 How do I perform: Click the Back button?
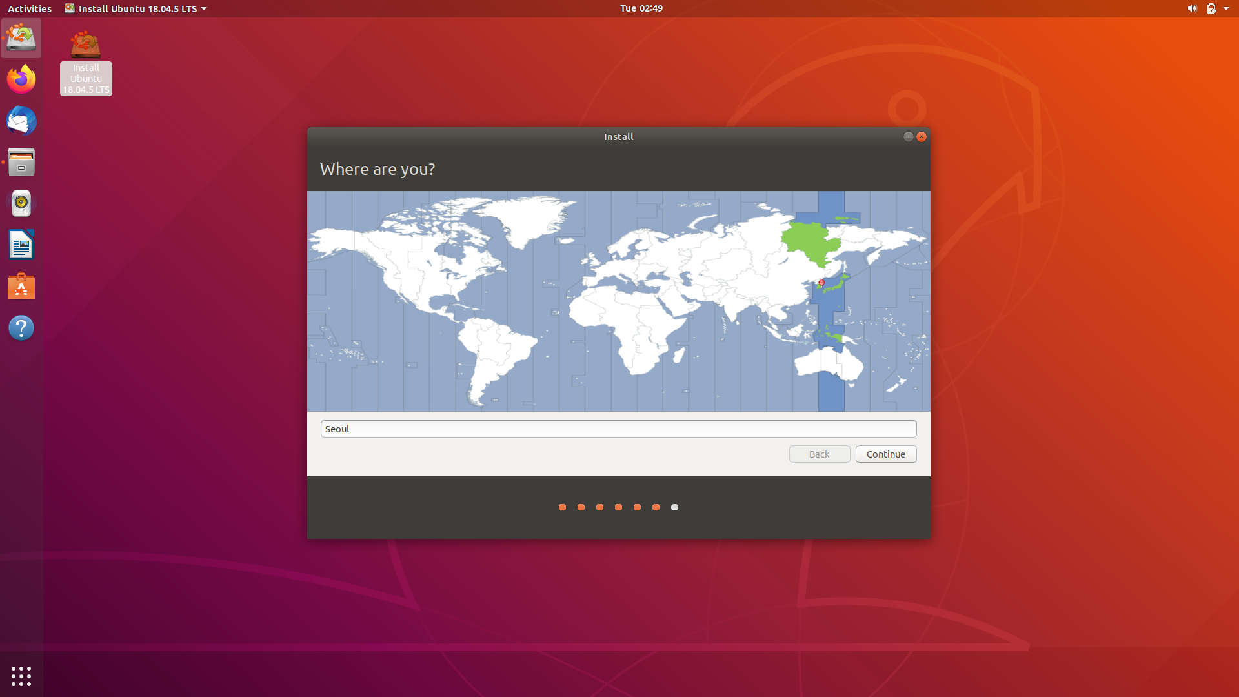(819, 454)
